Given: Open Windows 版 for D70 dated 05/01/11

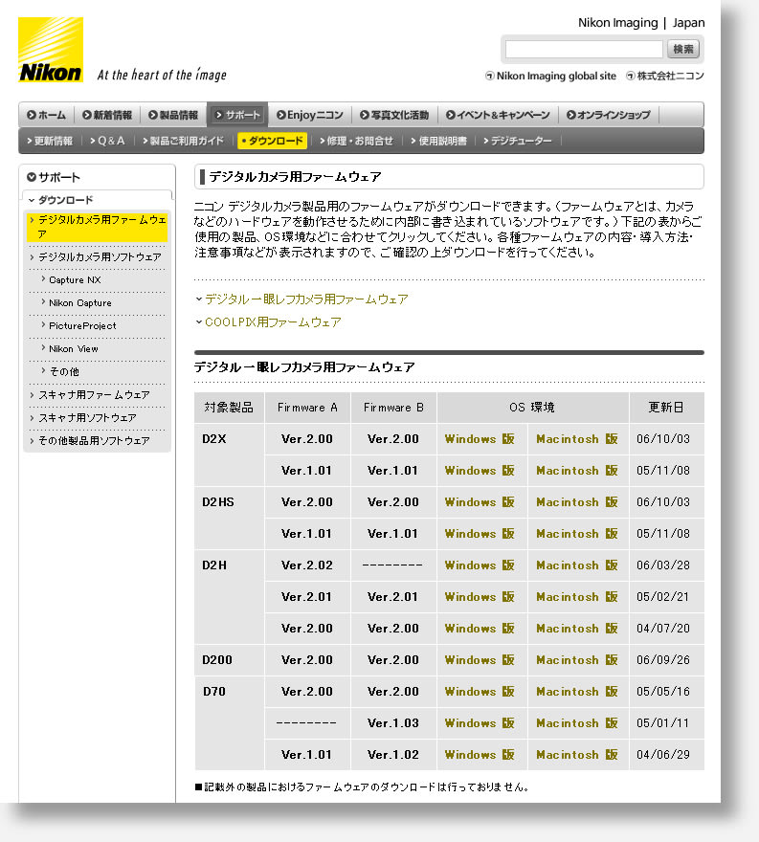Looking at the screenshot, I should click(480, 724).
